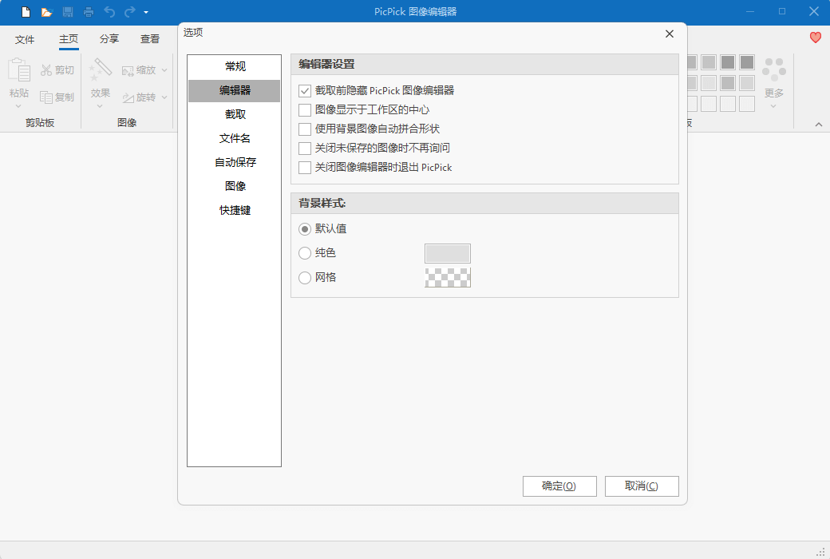Click the 剪贴板 group label
The height and width of the screenshot is (559, 830).
click(x=40, y=122)
